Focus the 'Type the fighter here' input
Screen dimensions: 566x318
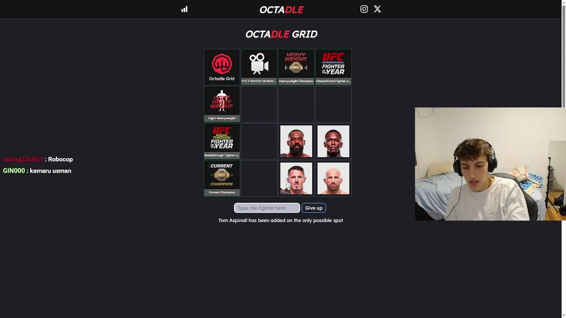(x=267, y=208)
